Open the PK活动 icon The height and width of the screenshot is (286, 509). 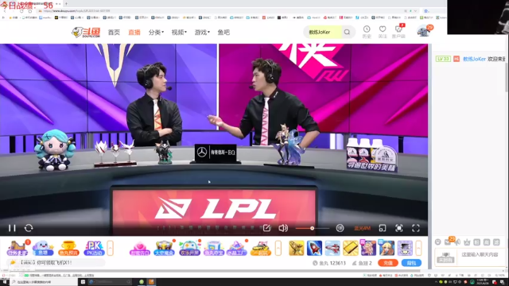94,248
